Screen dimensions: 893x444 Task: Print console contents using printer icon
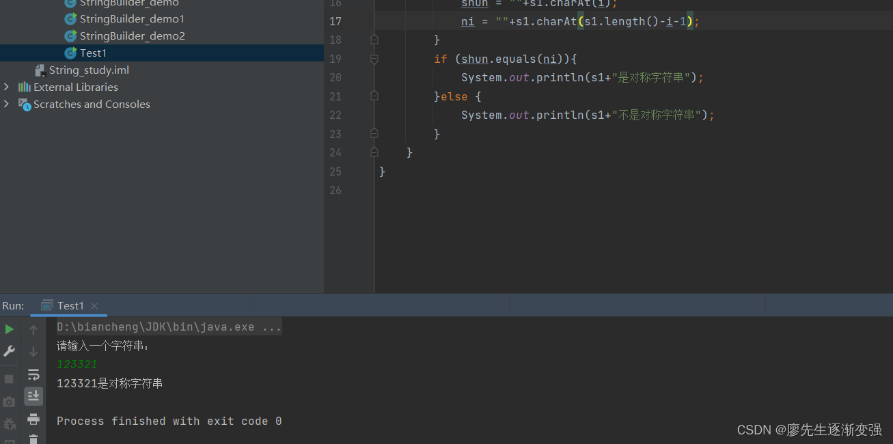tap(33, 419)
